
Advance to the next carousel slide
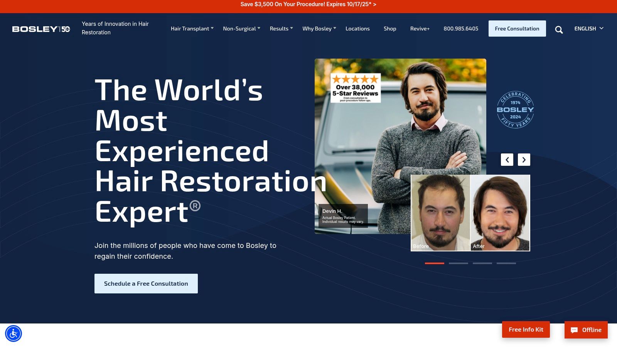point(524,160)
